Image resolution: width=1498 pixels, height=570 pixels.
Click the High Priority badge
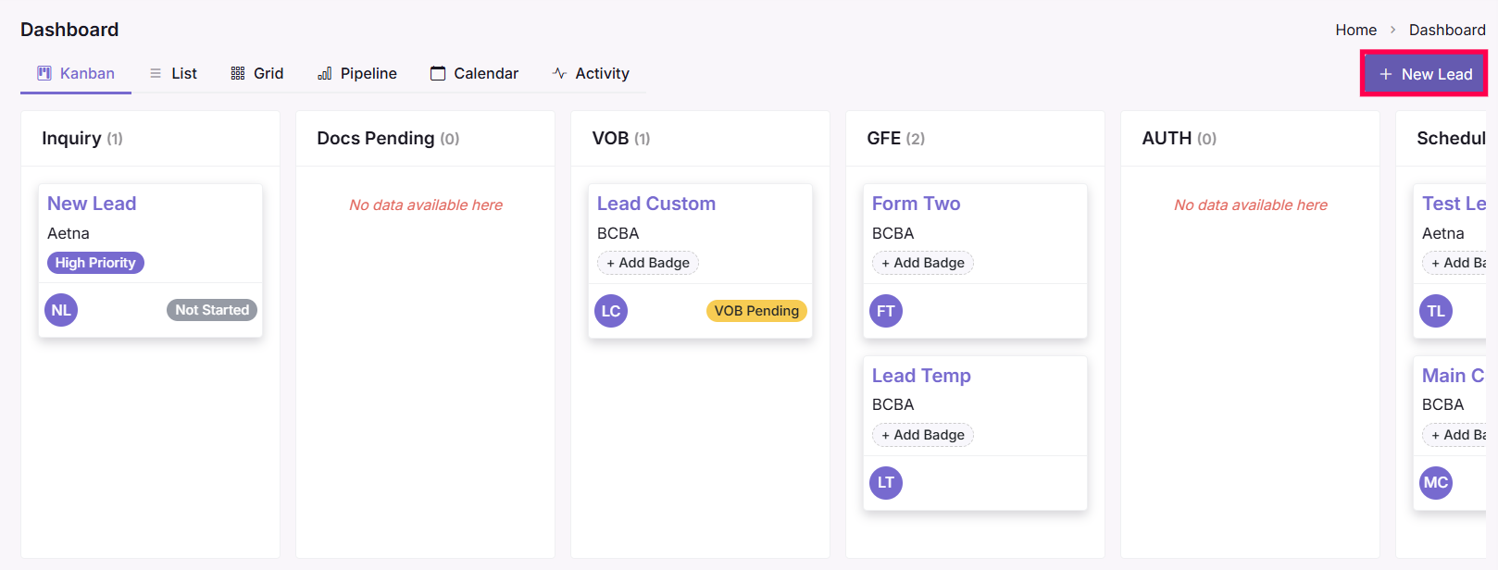click(95, 263)
